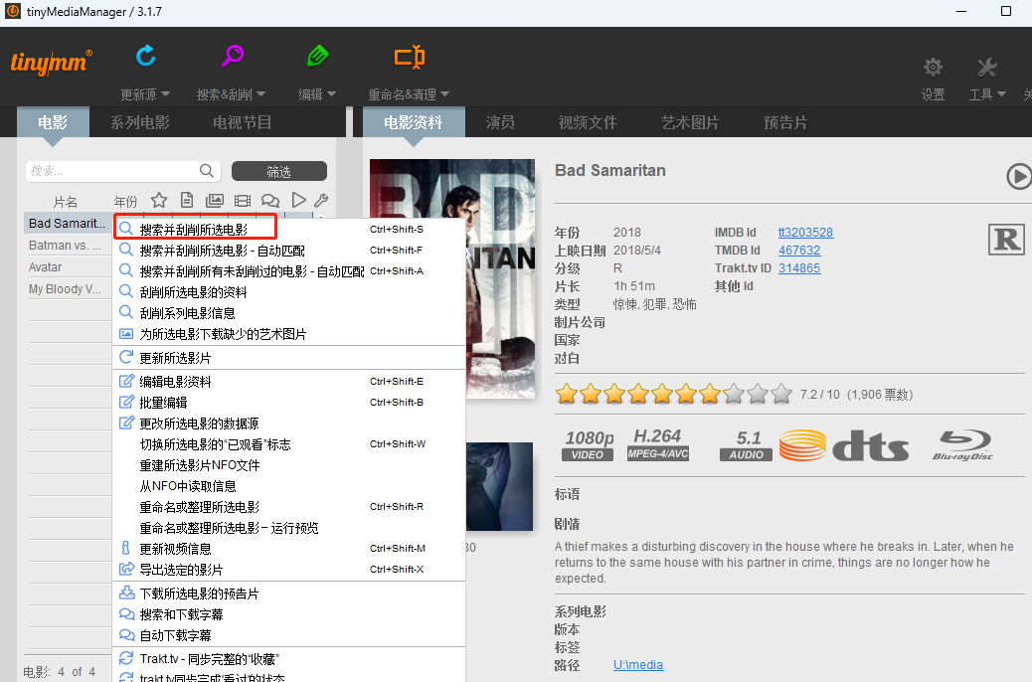Click the 1080p video badge
The image size is (1032, 682).
pyautogui.click(x=589, y=445)
